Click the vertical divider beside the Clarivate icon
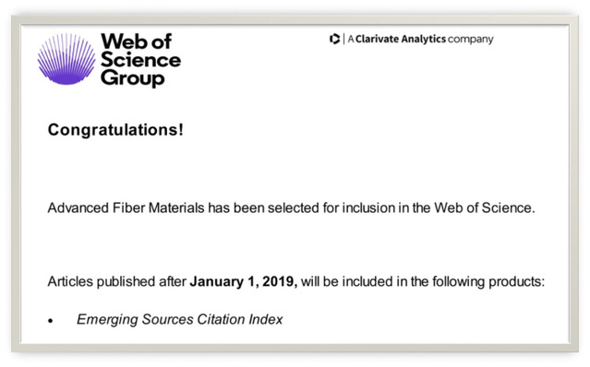Image resolution: width=590 pixels, height=367 pixels. click(x=343, y=39)
